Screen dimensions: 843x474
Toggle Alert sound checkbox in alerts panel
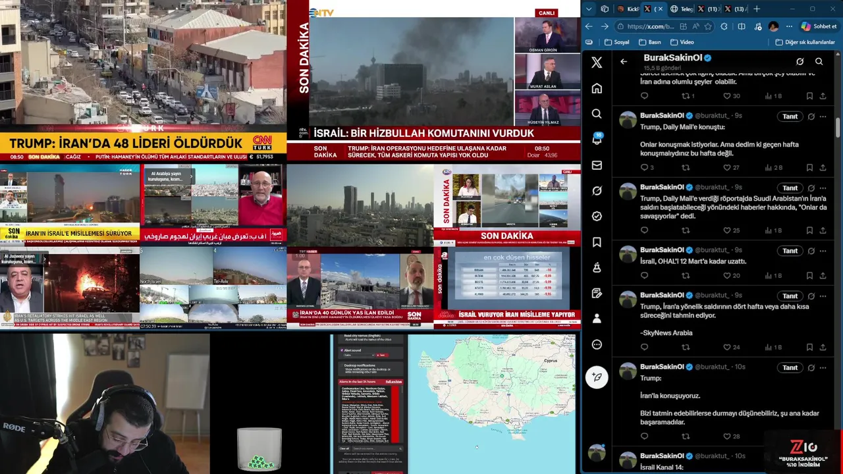tap(342, 350)
